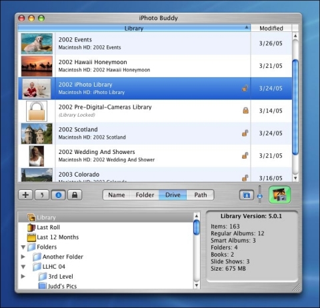Click the album tree scrollbar thumb

click(x=197, y=227)
